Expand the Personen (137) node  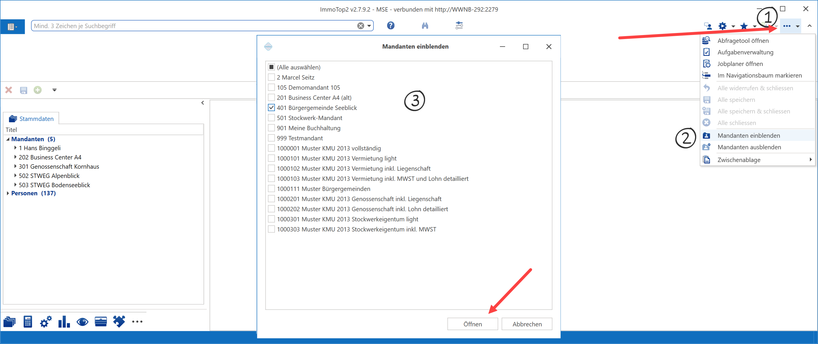pyautogui.click(x=8, y=193)
